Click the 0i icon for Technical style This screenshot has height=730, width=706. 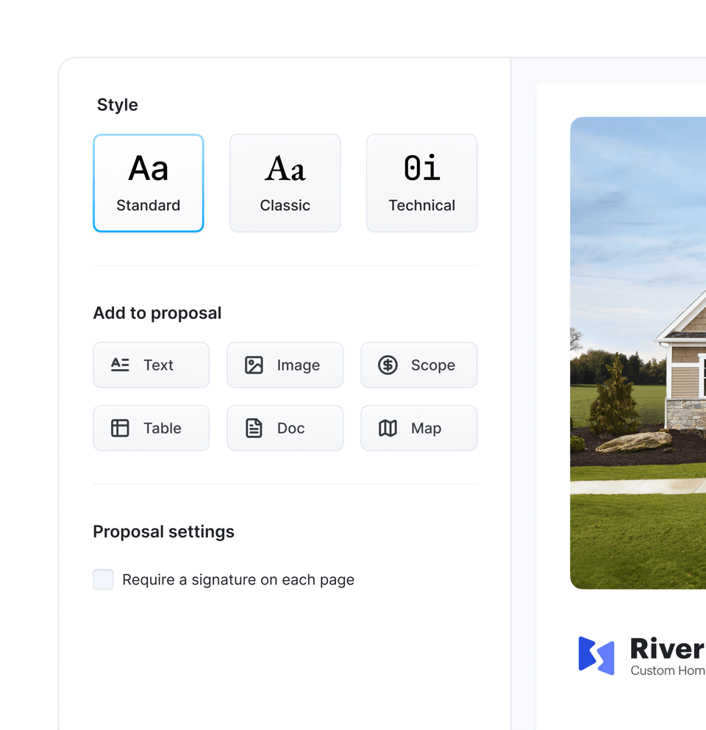click(x=421, y=168)
